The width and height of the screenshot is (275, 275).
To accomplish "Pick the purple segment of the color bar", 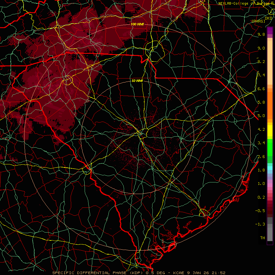I will click(x=270, y=31).
